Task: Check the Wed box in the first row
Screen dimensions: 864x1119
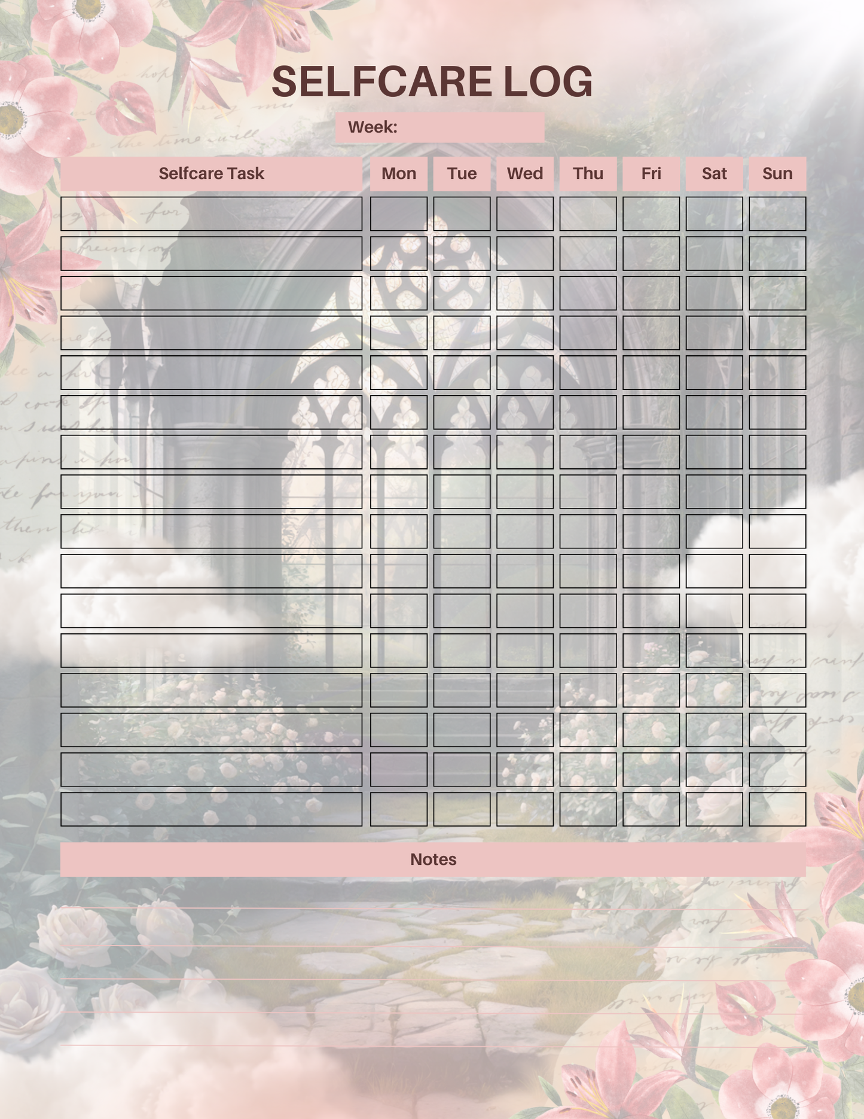Action: tap(525, 214)
